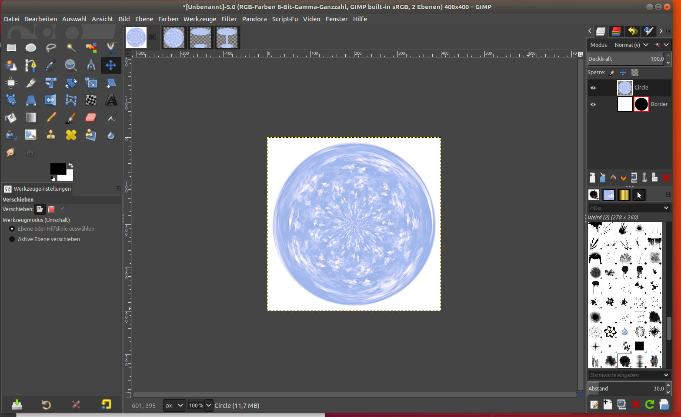Select the Free Select lasso tool
The image size is (681, 417).
pyautogui.click(x=51, y=48)
